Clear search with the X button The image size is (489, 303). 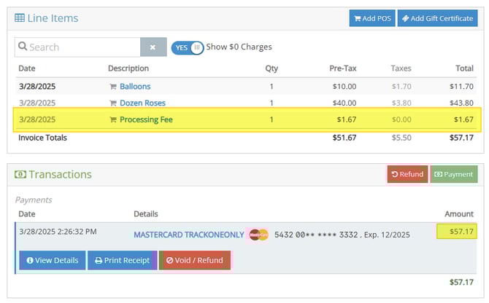[153, 47]
